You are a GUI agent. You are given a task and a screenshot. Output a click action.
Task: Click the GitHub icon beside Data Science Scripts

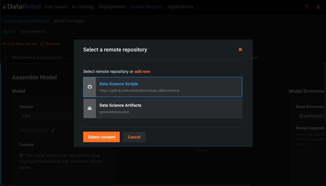click(89, 87)
